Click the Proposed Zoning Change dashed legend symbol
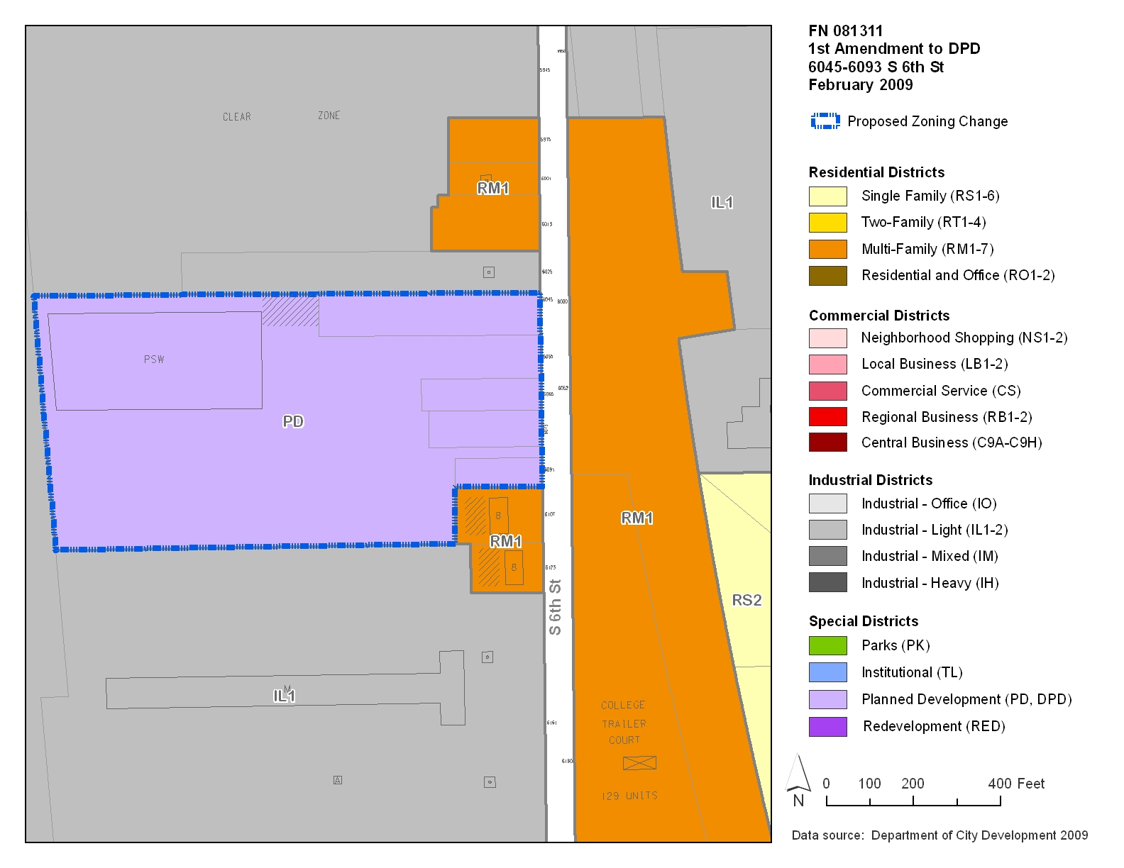This screenshot has height=868, width=1124. click(x=825, y=121)
